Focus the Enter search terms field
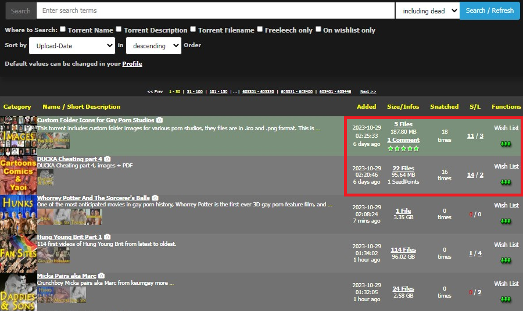 (x=215, y=11)
